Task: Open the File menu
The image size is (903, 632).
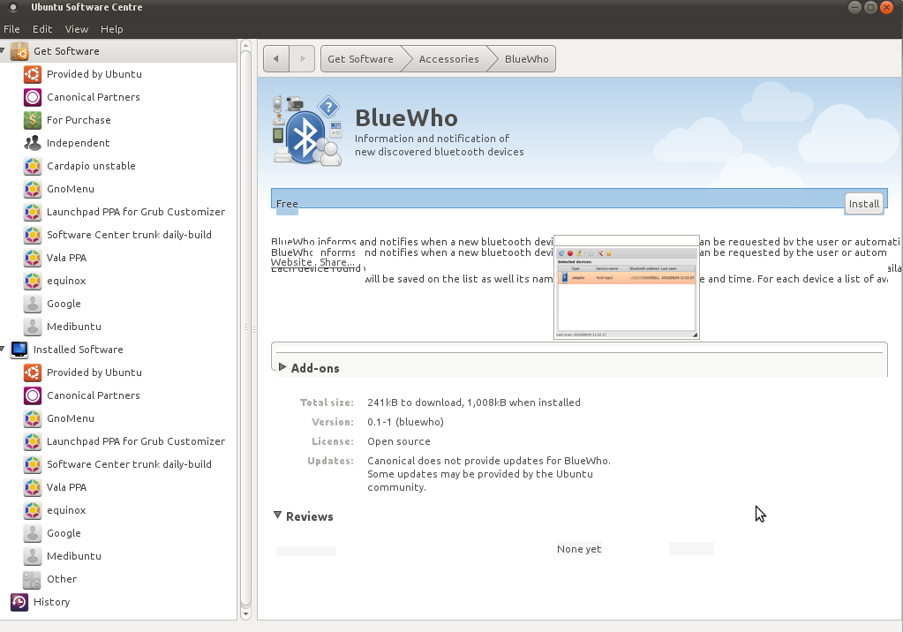Action: 11,29
